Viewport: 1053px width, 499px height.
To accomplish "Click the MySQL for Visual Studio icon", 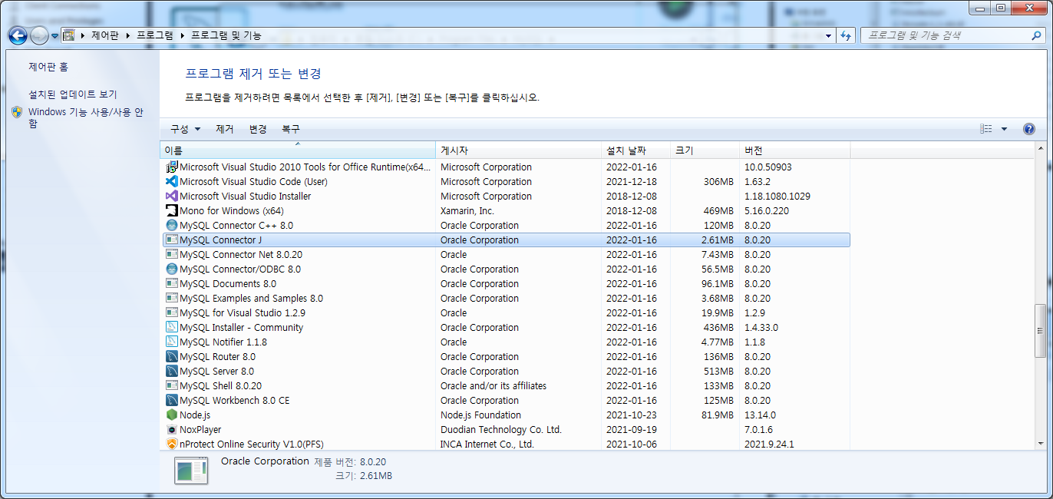I will point(172,313).
